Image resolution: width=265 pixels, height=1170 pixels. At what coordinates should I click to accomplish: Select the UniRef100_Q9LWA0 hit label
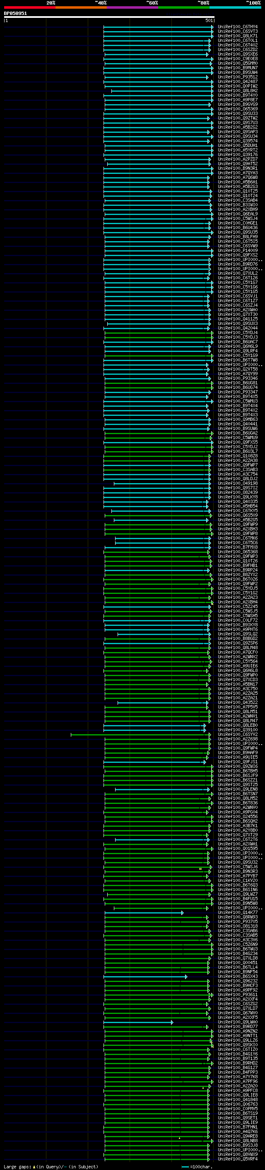coord(237,1022)
